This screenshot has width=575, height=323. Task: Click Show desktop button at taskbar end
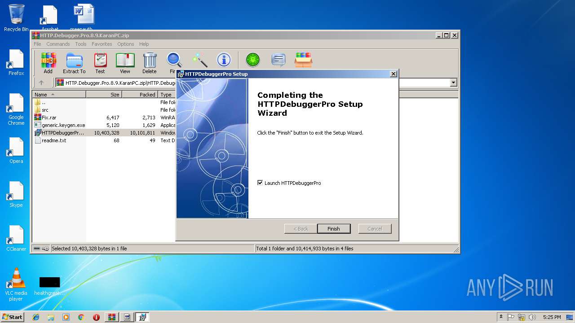pyautogui.click(x=570, y=317)
